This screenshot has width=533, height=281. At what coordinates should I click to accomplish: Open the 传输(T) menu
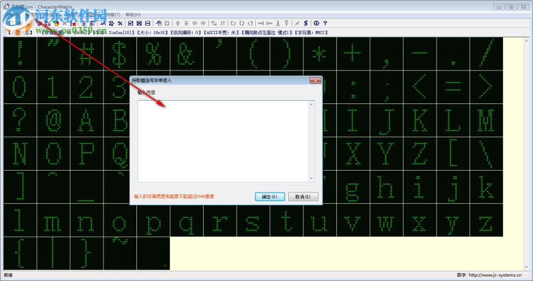[x=112, y=14]
